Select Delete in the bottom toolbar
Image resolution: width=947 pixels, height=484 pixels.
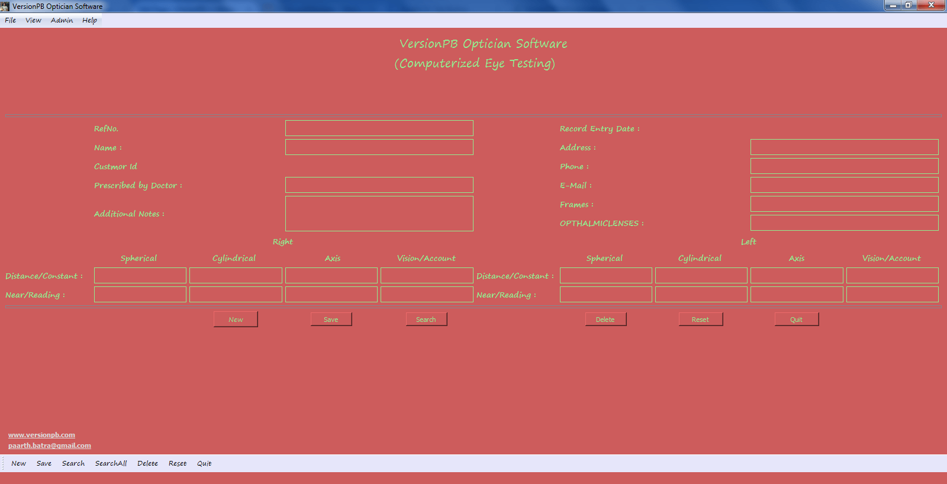click(147, 463)
